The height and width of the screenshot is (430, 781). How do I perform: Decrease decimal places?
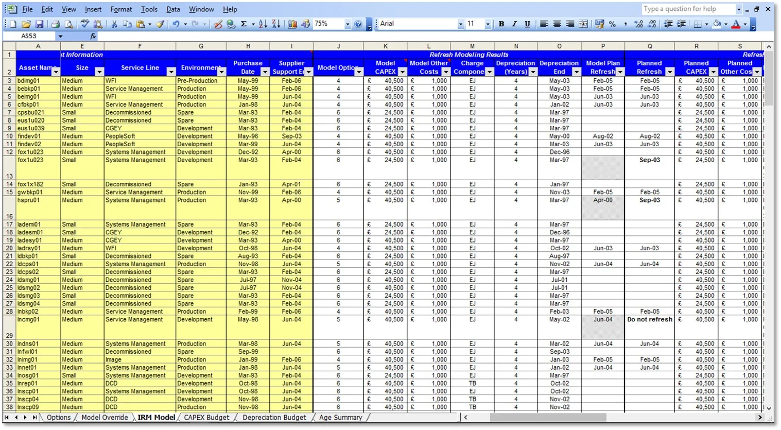click(x=652, y=24)
